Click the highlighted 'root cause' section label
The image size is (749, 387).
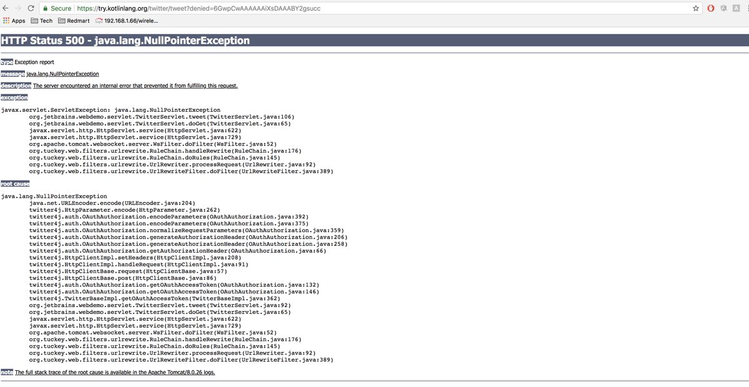pyautogui.click(x=15, y=184)
